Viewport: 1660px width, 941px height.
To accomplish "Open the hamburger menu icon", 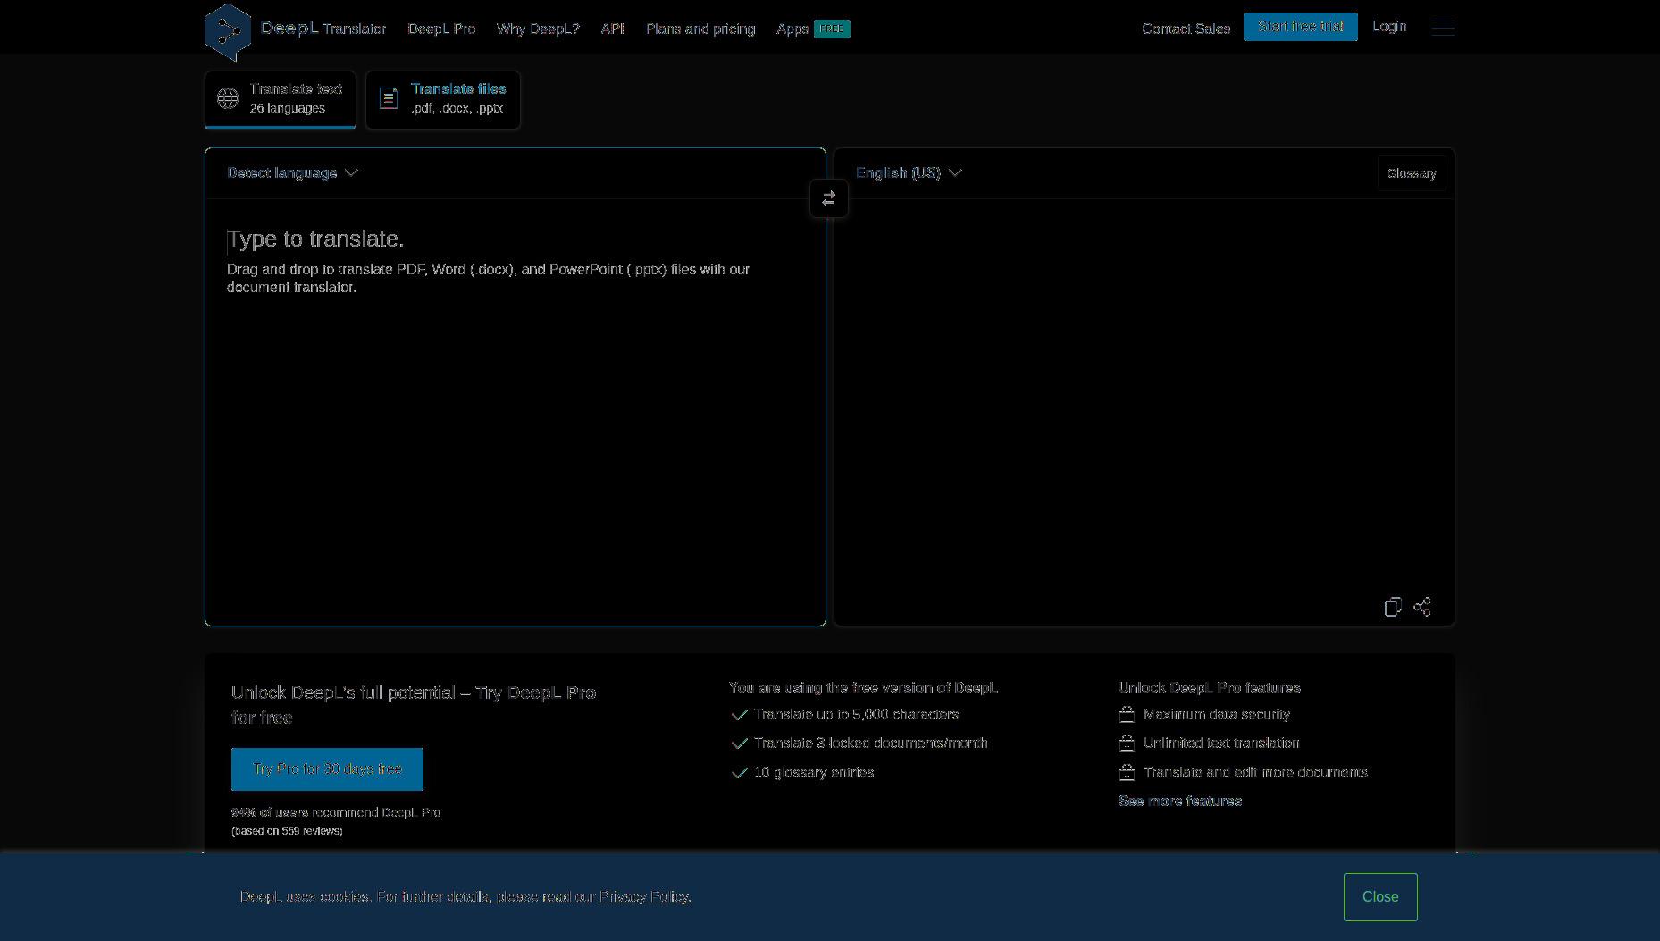I will [x=1443, y=28].
